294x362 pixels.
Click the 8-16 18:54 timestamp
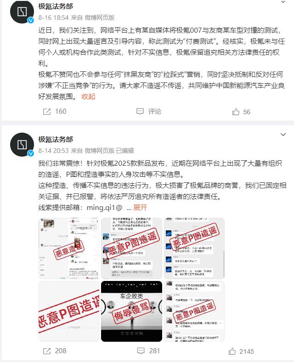click(x=53, y=18)
